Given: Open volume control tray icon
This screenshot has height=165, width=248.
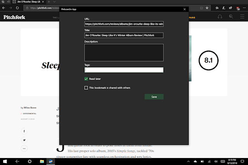Looking at the screenshot, I should pyautogui.click(x=216, y=162).
